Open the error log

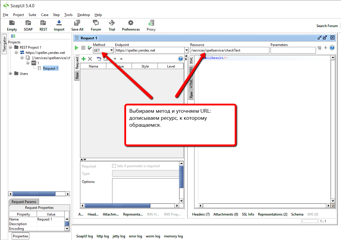coord(135,236)
